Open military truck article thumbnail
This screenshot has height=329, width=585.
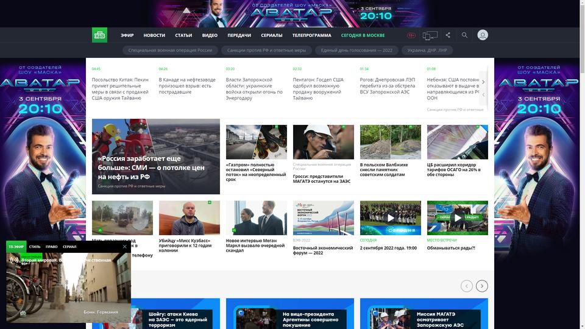pos(122,218)
